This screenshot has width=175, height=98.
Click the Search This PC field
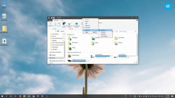(128, 31)
